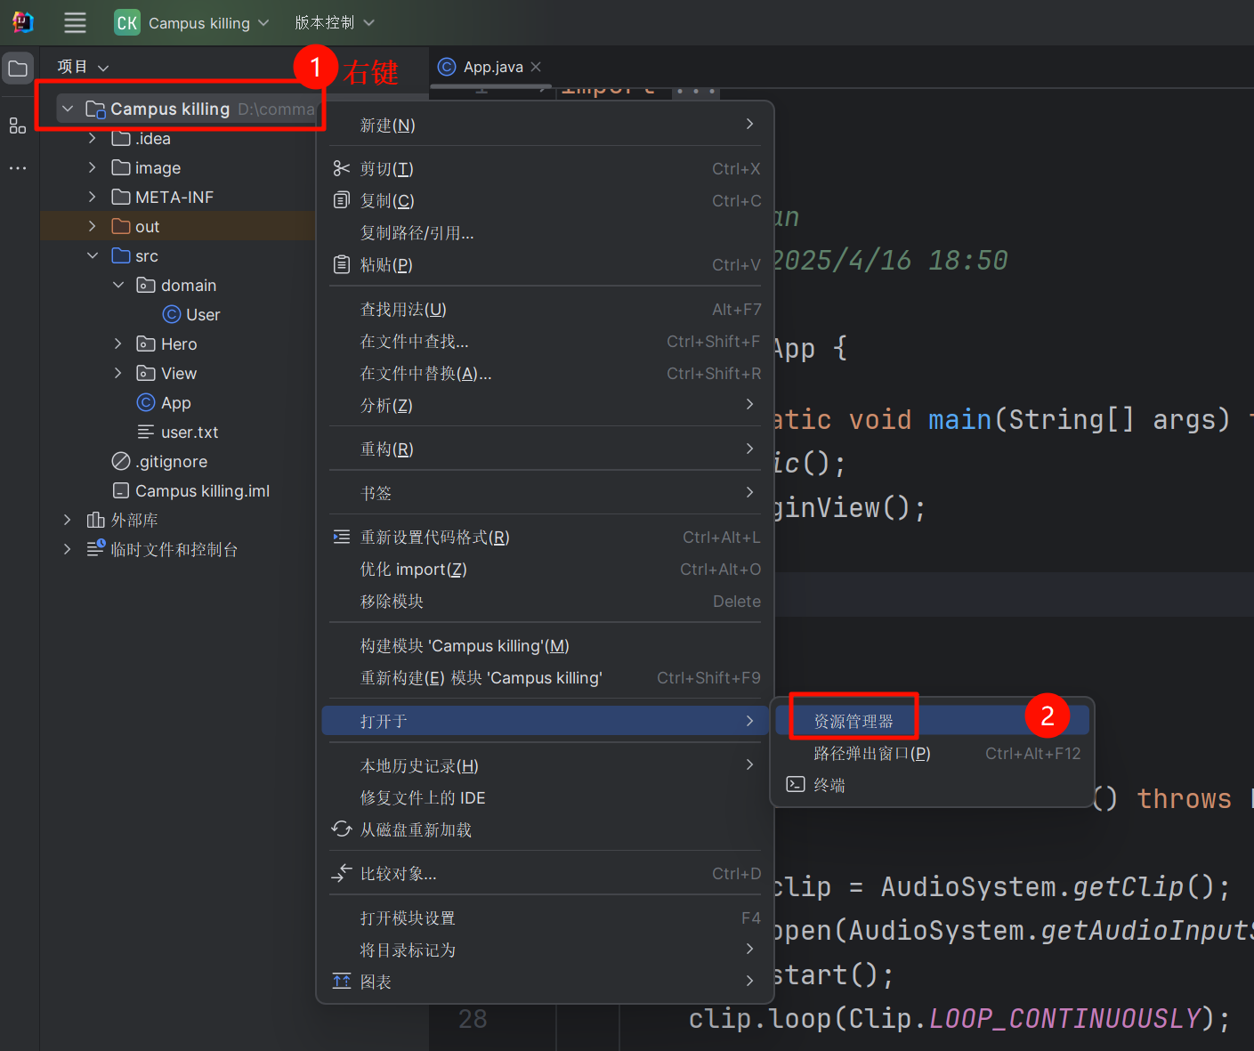Select Copy in the context menu

386,201
